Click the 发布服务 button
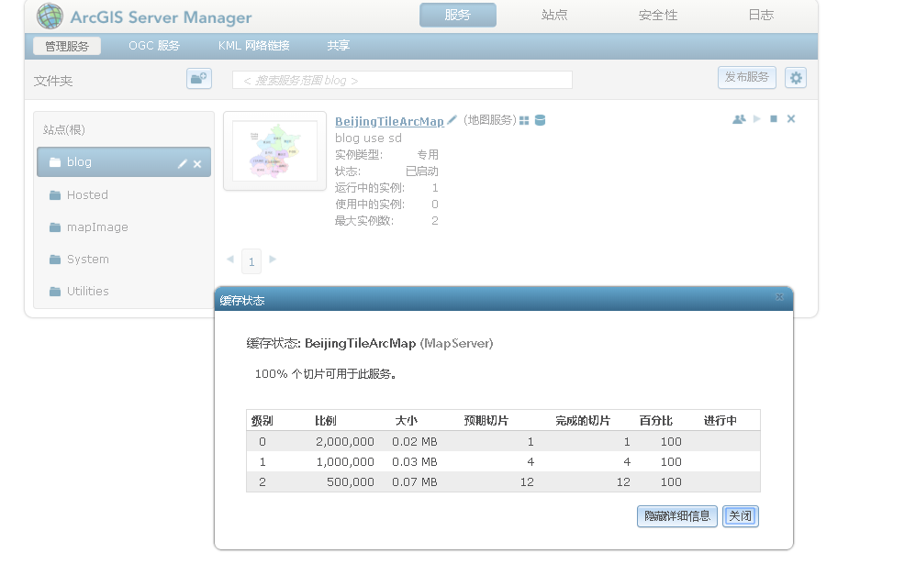 click(x=746, y=78)
